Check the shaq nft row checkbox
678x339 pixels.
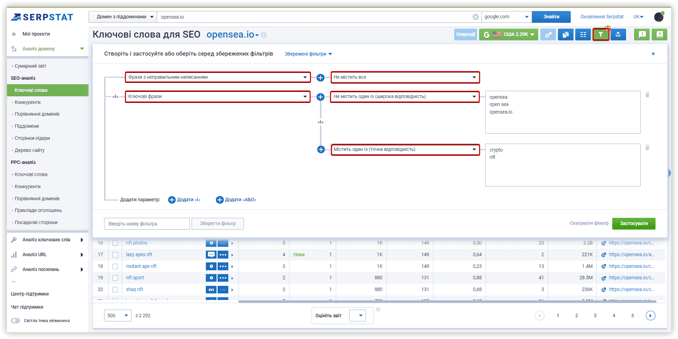tap(115, 290)
